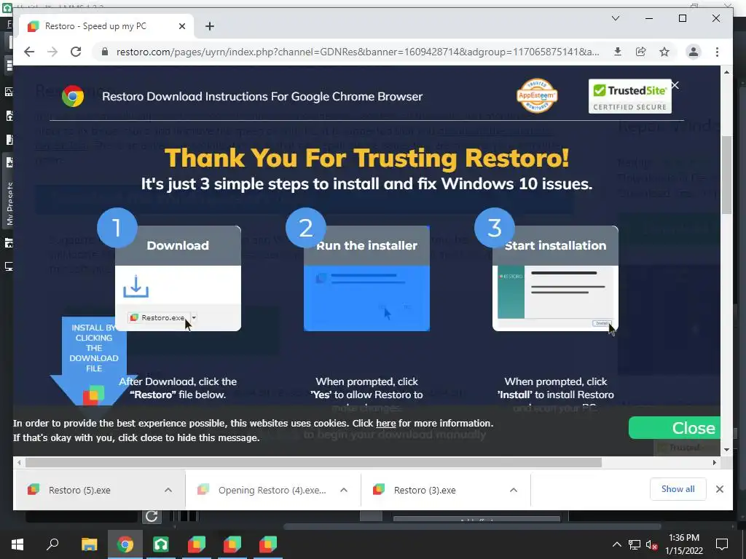Click the first Restoro taskbar icon
The width and height of the screenshot is (746, 559).
[197, 544]
